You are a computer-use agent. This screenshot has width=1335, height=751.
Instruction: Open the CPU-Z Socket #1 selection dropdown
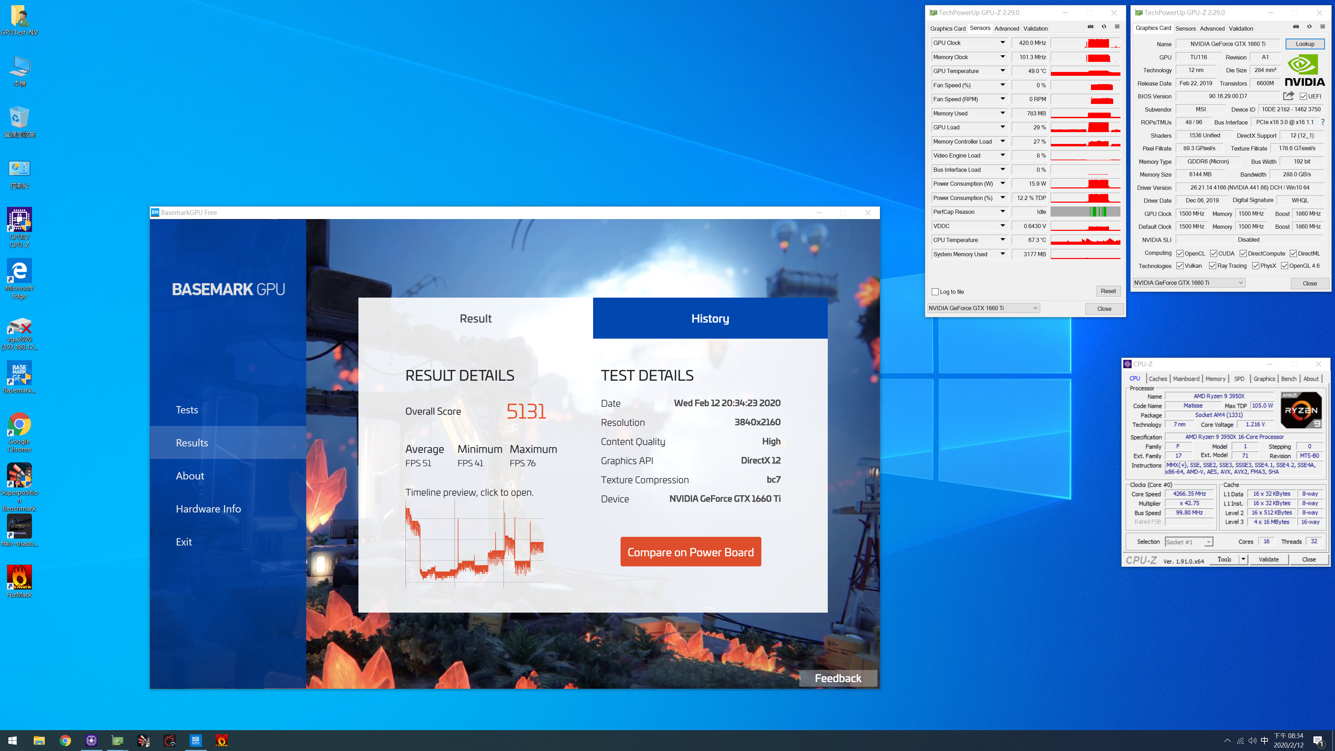(x=1189, y=542)
